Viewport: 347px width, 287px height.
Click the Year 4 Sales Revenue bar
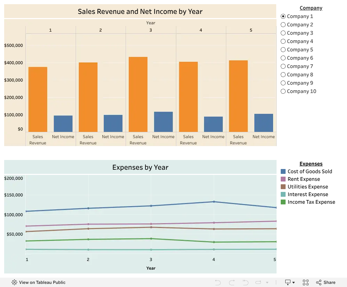188,97
